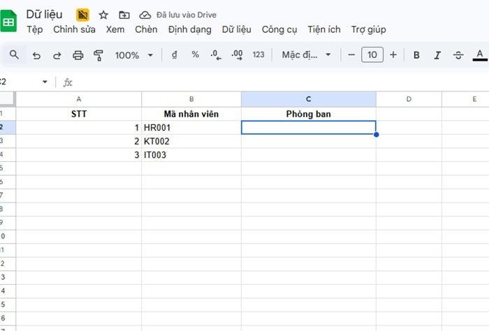This screenshot has height=331, width=489.
Task: Open the text color picker
Action: [479, 55]
